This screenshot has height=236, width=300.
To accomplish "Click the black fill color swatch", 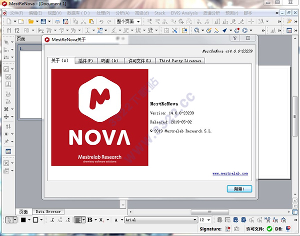I will pos(23,220).
